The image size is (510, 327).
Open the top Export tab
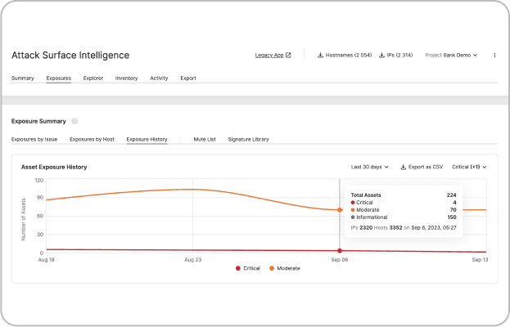point(188,78)
